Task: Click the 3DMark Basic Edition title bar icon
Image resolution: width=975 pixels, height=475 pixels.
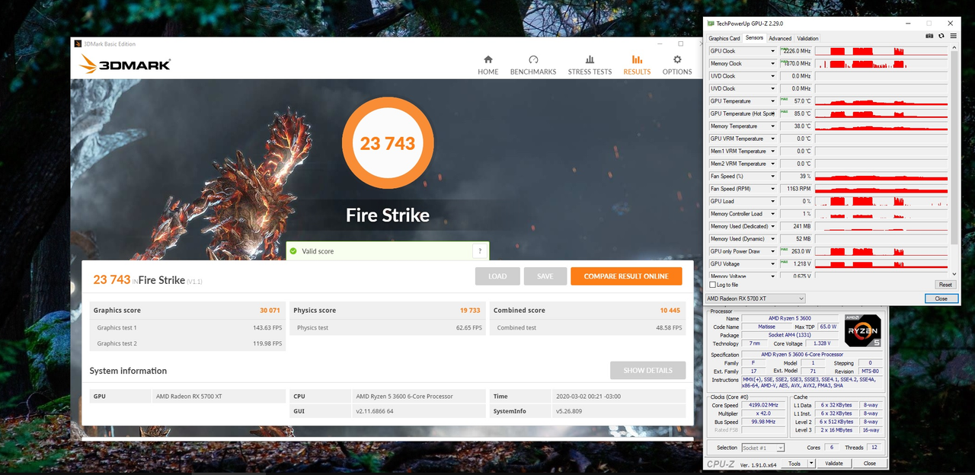Action: point(78,43)
